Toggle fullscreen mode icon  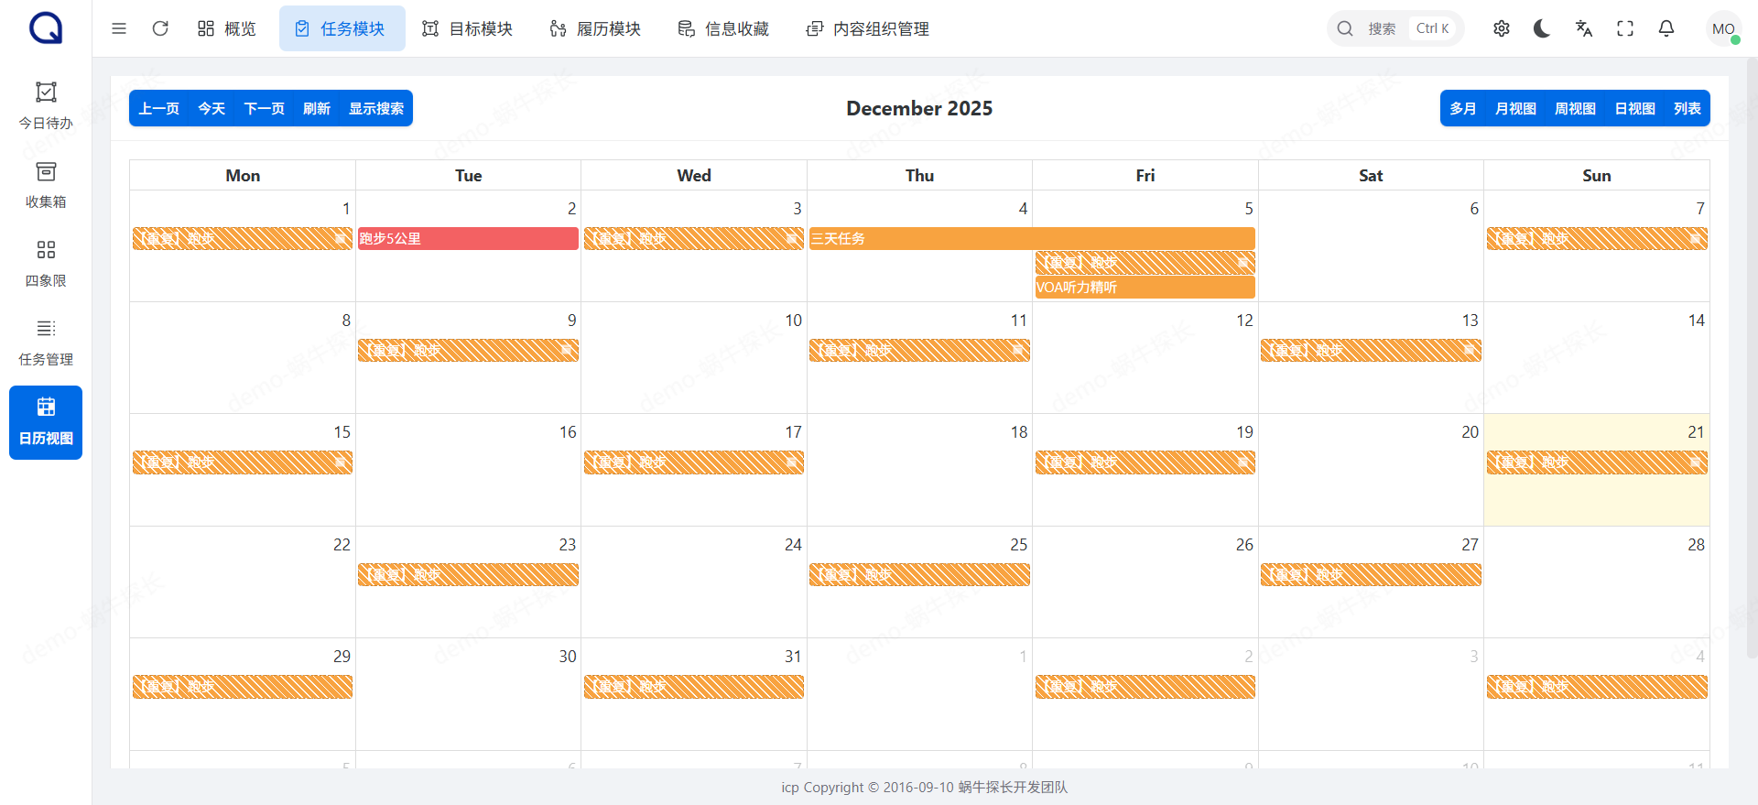pyautogui.click(x=1625, y=28)
